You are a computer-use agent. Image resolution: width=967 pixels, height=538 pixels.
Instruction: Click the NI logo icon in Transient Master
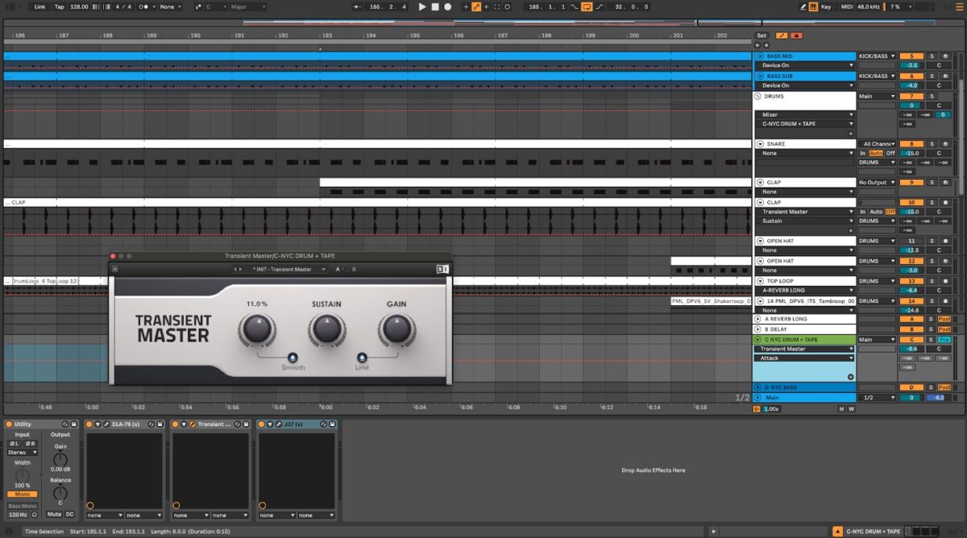(x=442, y=269)
